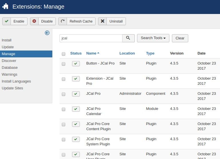220x159 pixels.
Task: Toggle status of Button - JCal Pro
Action: click(x=76, y=64)
